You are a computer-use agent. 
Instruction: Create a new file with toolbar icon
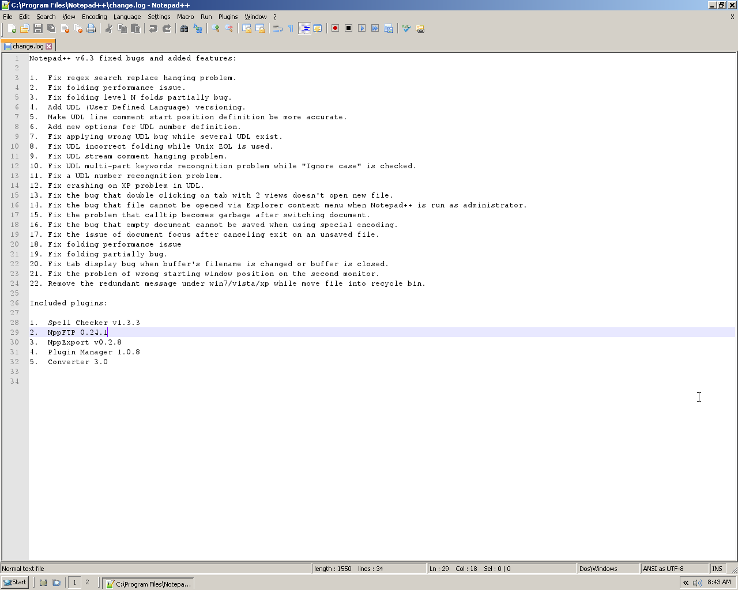point(12,28)
